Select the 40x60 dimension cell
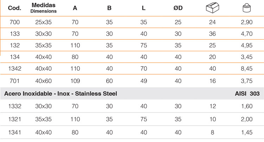Screen dimensions: 264x142 pos(43,81)
